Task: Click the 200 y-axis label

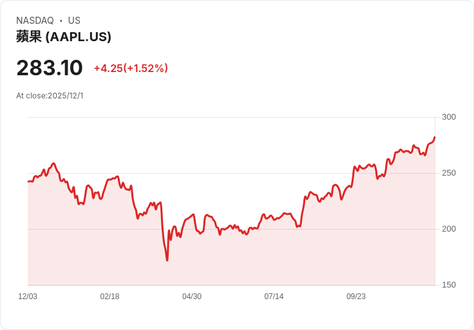Action: click(x=449, y=229)
